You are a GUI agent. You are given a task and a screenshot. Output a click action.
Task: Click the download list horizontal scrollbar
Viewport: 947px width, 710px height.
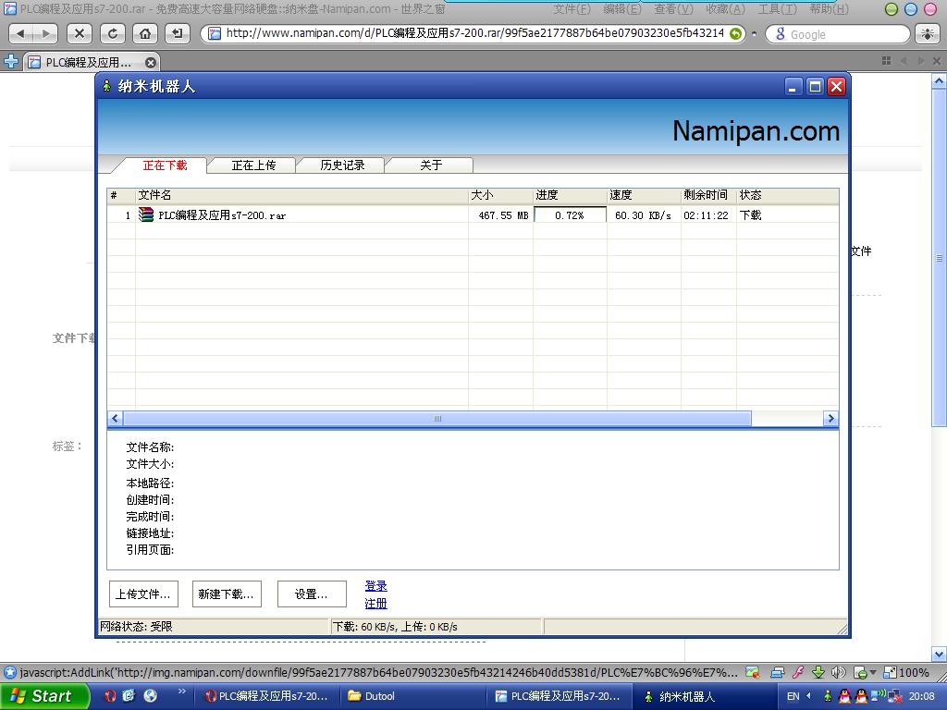(437, 419)
